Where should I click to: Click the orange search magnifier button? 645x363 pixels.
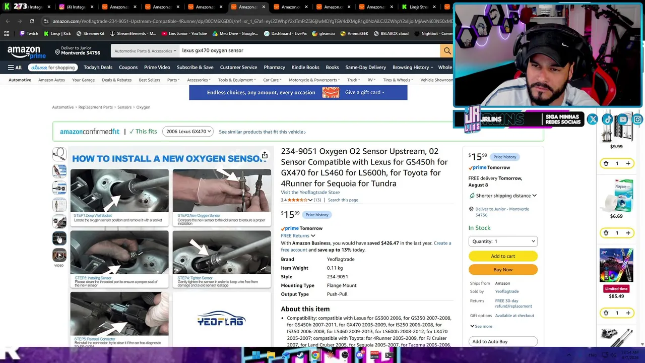tap(447, 50)
